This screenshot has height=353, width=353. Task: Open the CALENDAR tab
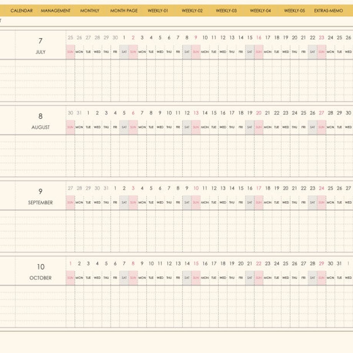pyautogui.click(x=21, y=11)
